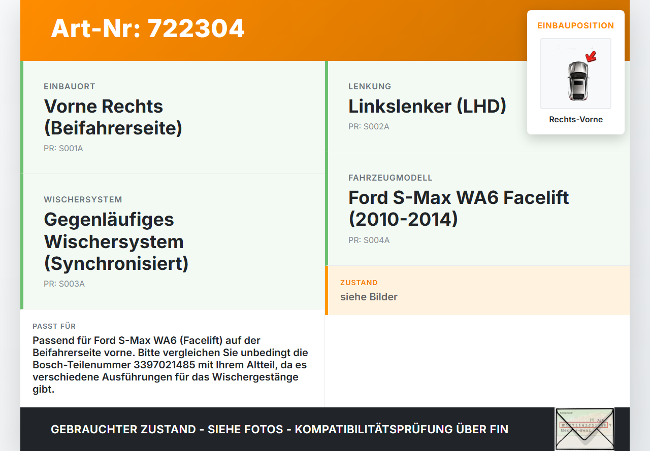Click the GEBRAUCHTER ZUSTAND footer banner text
650x451 pixels.
[279, 429]
